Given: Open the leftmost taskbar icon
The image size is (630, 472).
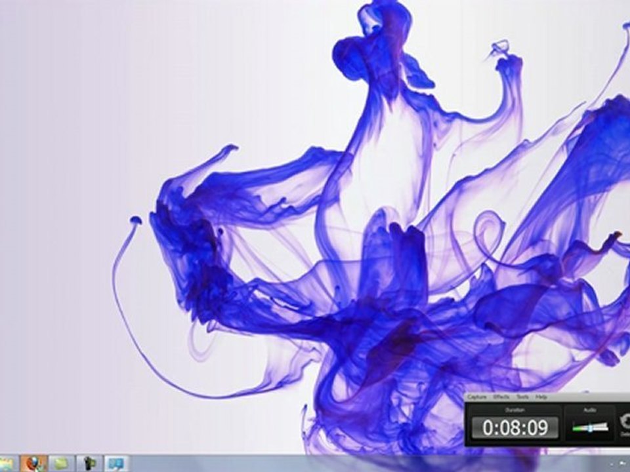Looking at the screenshot, I should tap(7, 463).
